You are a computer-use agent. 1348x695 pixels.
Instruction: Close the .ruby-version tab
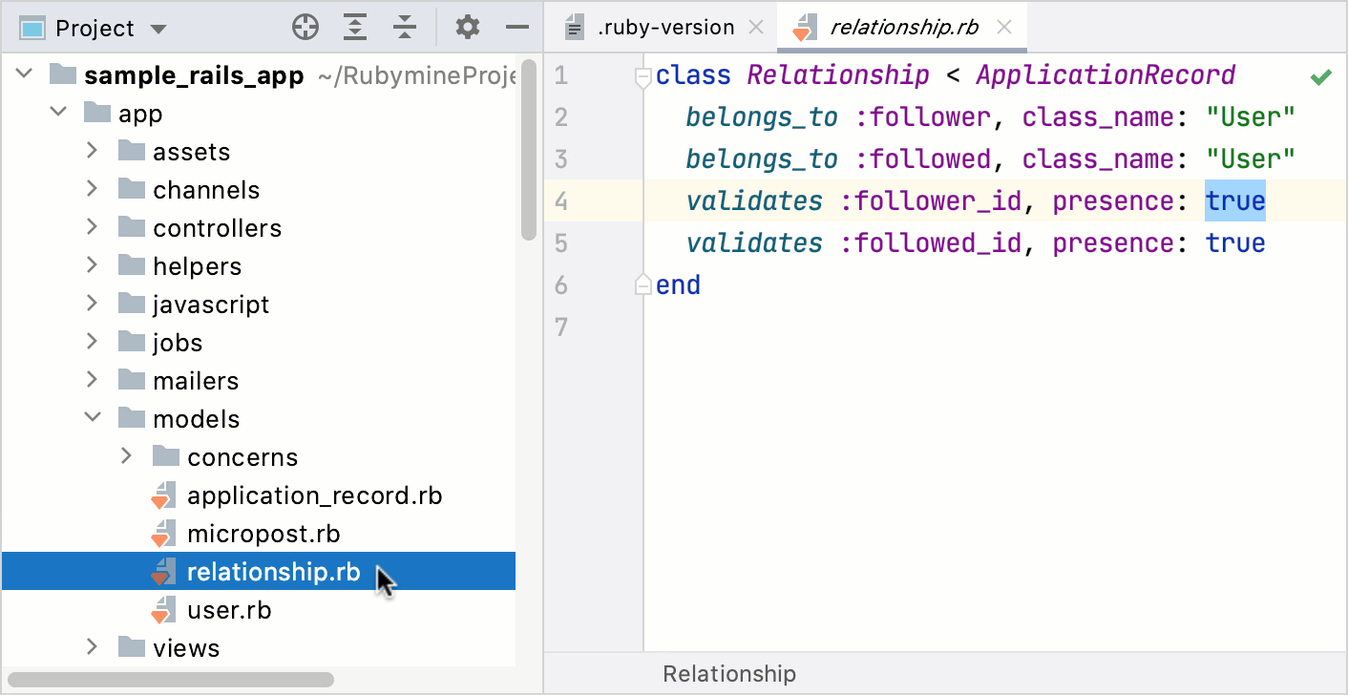755,27
